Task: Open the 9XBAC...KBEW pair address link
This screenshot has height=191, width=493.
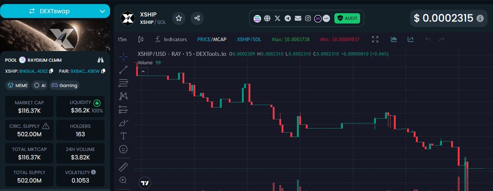Action: coord(85,71)
